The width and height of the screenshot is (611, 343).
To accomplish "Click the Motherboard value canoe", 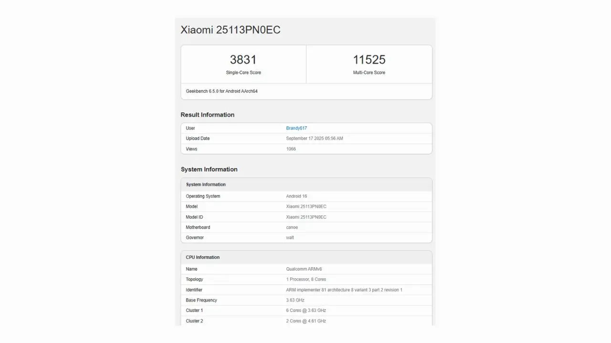I will [292, 227].
